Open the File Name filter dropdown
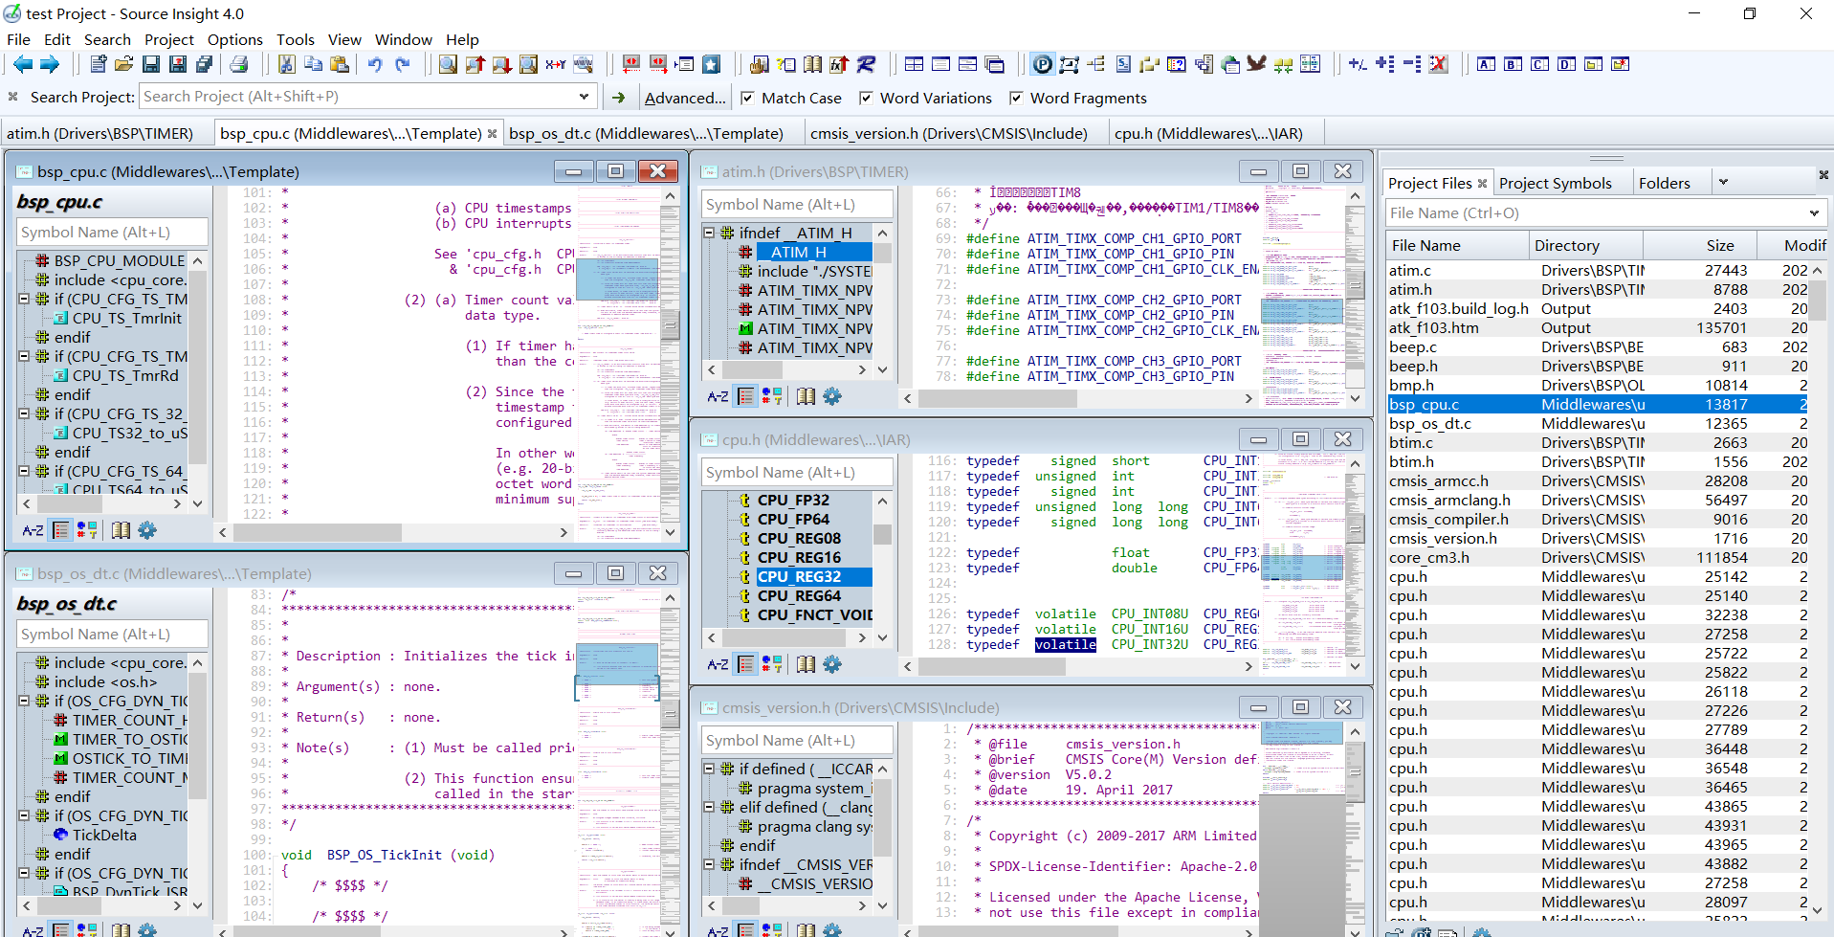Image resolution: width=1834 pixels, height=937 pixels. pos(1814,213)
